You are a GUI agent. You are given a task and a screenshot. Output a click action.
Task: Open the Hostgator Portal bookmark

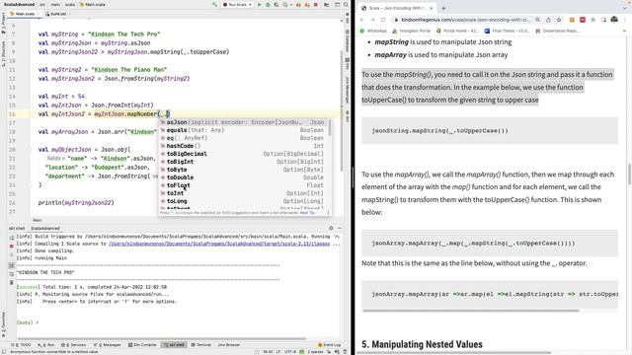(x=411, y=31)
